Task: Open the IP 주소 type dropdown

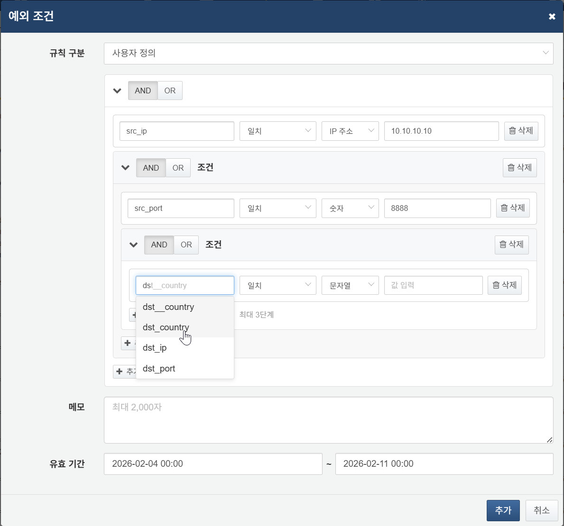Action: 350,131
